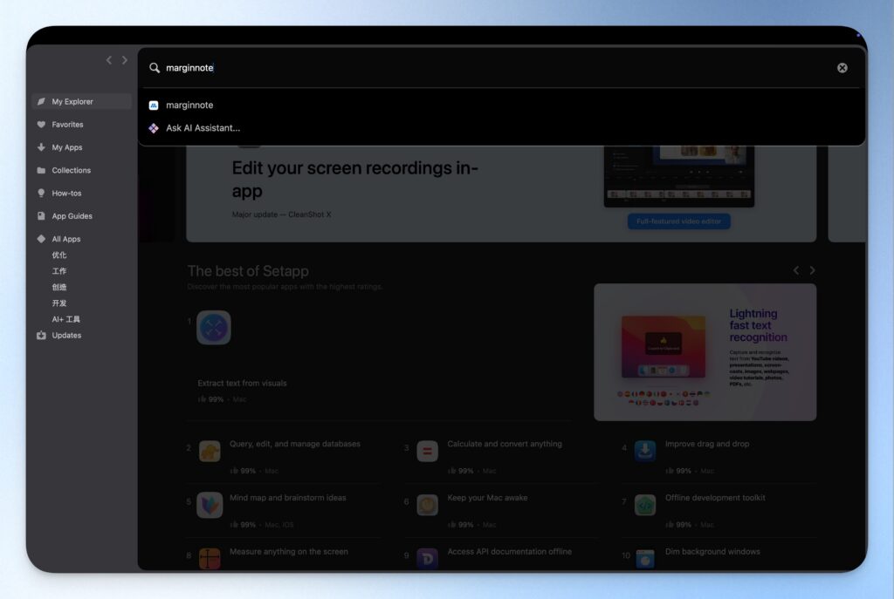The width and height of the screenshot is (894, 599).
Task: Select the 开发 category
Action: click(x=58, y=303)
